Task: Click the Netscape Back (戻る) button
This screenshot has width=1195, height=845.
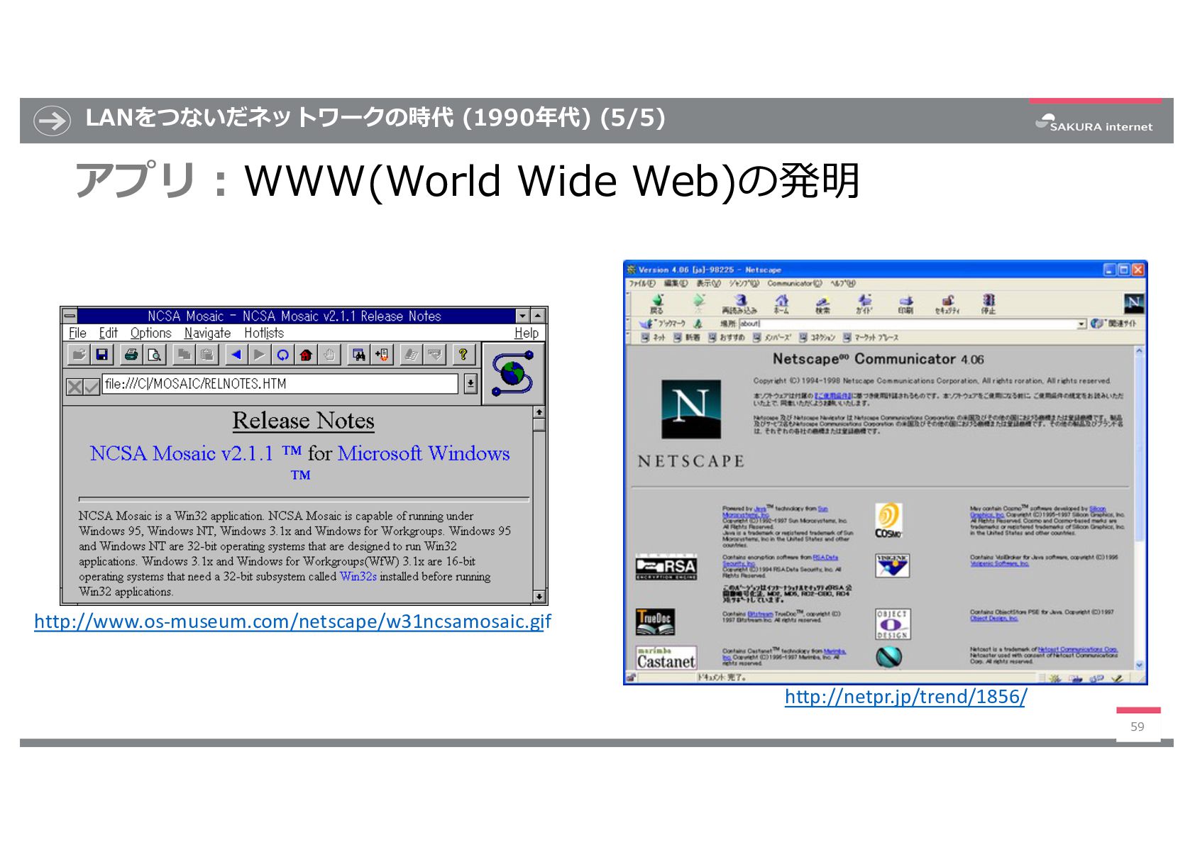Action: point(656,304)
